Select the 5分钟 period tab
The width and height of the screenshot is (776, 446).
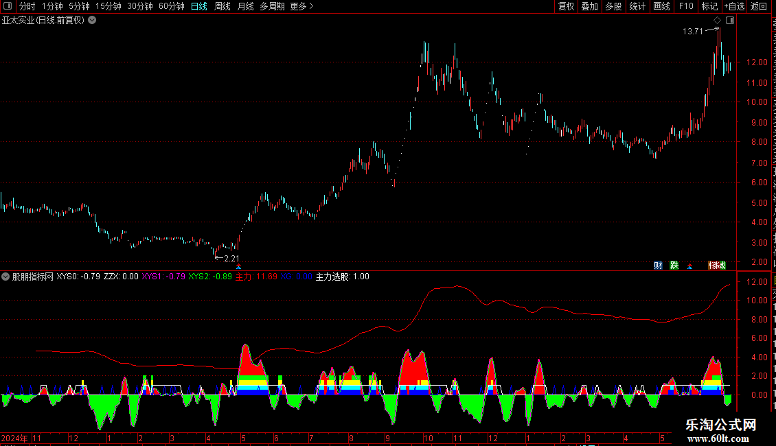79,6
